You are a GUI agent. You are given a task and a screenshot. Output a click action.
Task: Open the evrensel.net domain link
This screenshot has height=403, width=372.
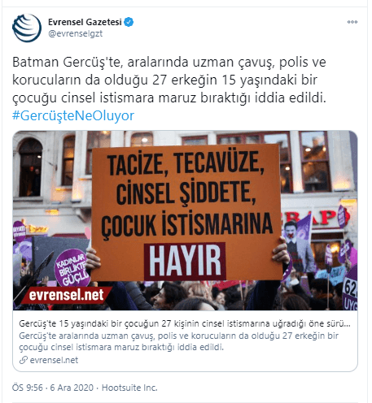54,360
